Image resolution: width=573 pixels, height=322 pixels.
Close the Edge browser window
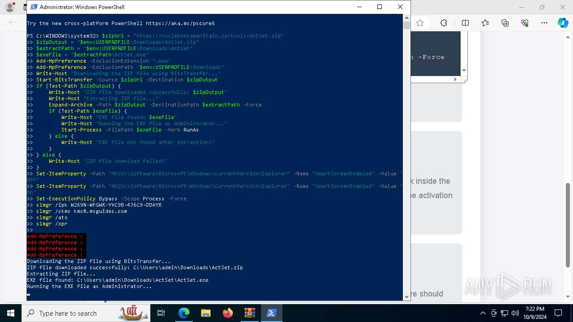[563, 7]
